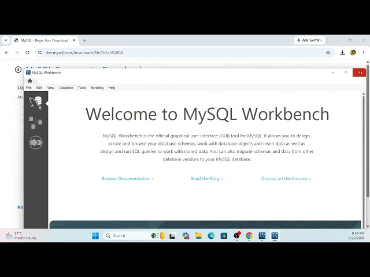Open the taskbar clock showing 8:36 PM
Screen dimensions: 370x277
click(356, 235)
